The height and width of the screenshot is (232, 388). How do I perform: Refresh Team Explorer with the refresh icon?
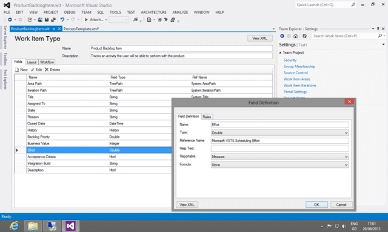point(304,36)
